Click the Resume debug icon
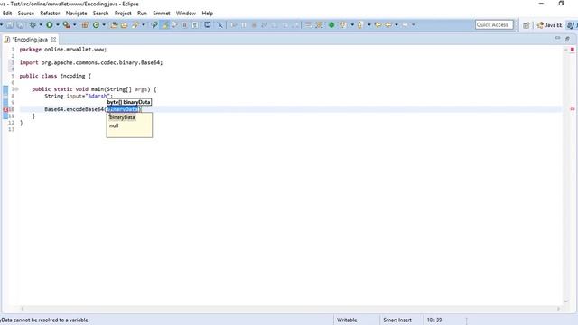The width and height of the screenshot is (578, 325). (x=234, y=25)
